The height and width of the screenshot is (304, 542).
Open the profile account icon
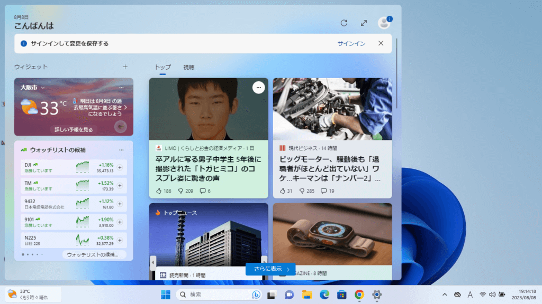(384, 23)
